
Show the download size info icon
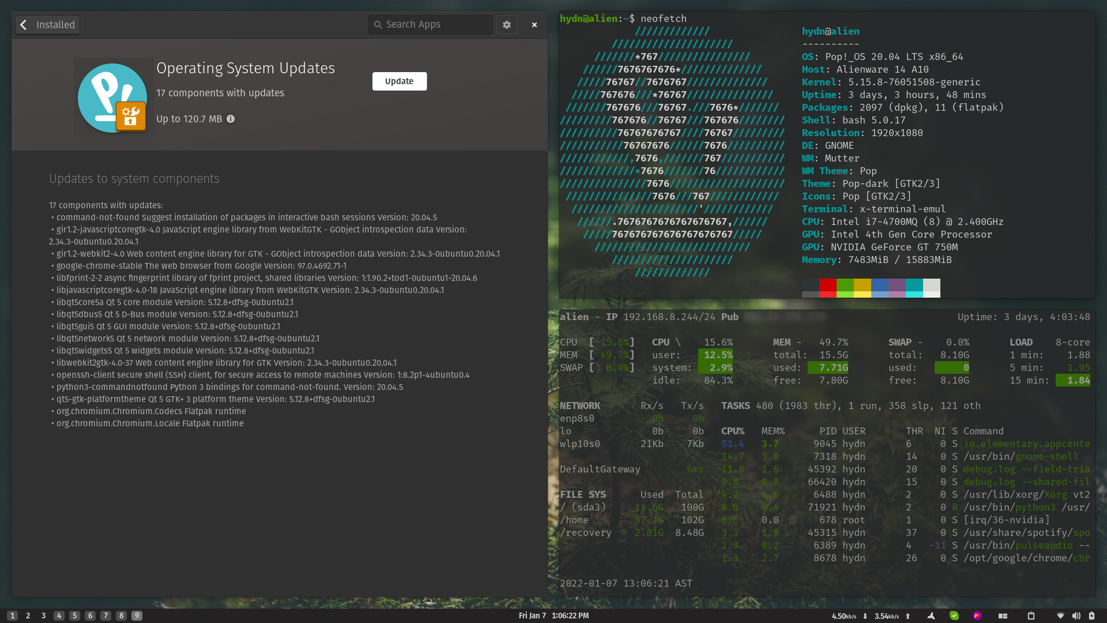231,119
